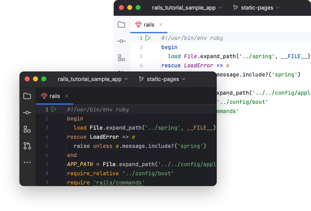The image size is (311, 211).
Task: Show more tool windows in dark sidebar
Action: 27,163
